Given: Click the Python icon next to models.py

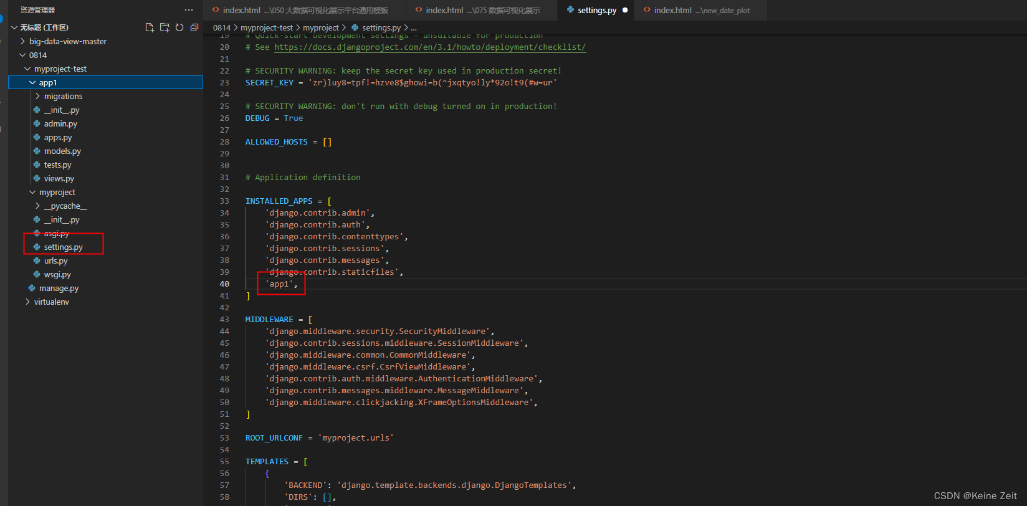Looking at the screenshot, I should [37, 151].
